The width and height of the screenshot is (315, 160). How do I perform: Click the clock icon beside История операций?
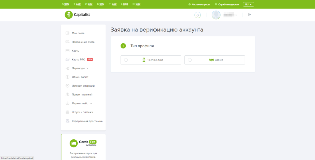point(68,86)
